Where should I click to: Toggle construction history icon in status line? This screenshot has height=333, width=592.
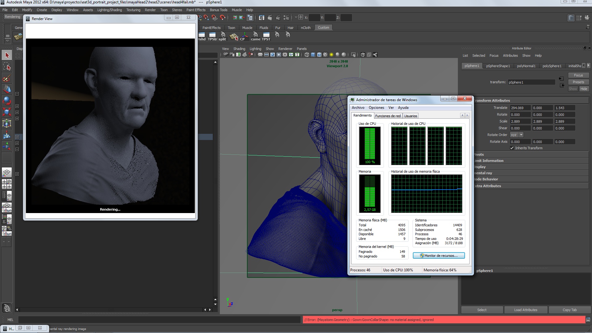tap(250, 18)
